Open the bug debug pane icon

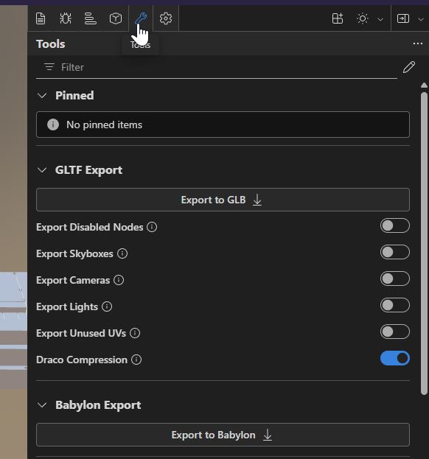pos(66,18)
